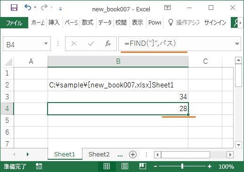This screenshot has height=172, width=244.
Task: Undo the last action
Action: 28,7
